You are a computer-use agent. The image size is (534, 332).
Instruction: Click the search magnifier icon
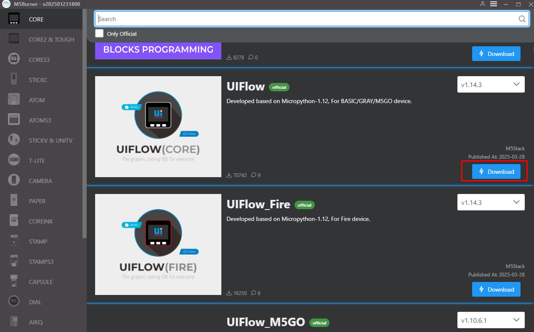click(x=522, y=19)
